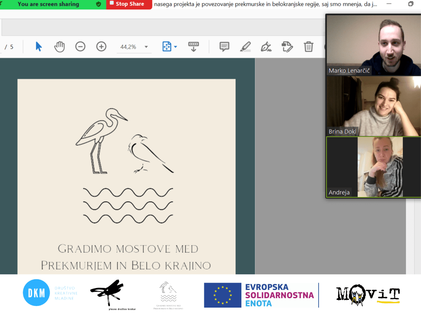This screenshot has height=315, width=421.
Task: Click the trash delete icon
Action: (x=308, y=47)
